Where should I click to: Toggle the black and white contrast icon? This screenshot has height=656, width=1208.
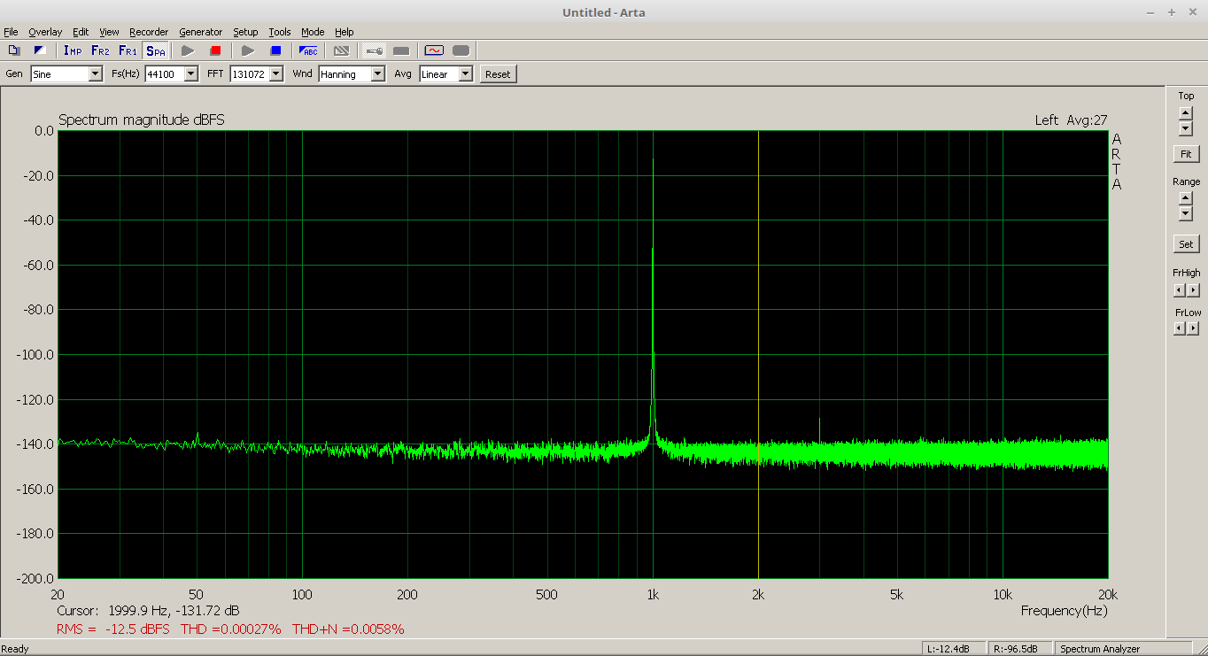40,50
